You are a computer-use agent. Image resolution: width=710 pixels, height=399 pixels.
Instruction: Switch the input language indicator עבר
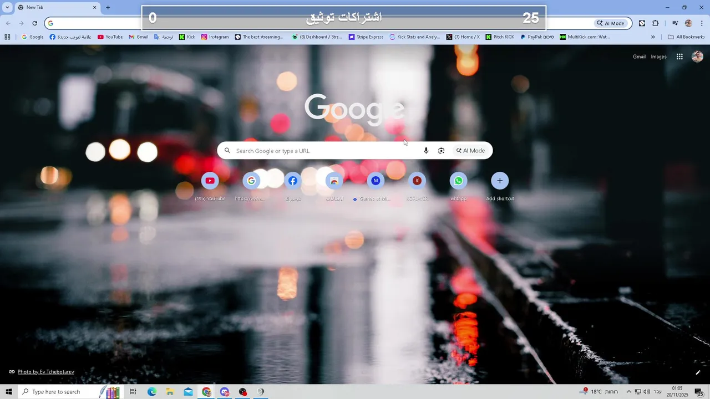coord(658,392)
